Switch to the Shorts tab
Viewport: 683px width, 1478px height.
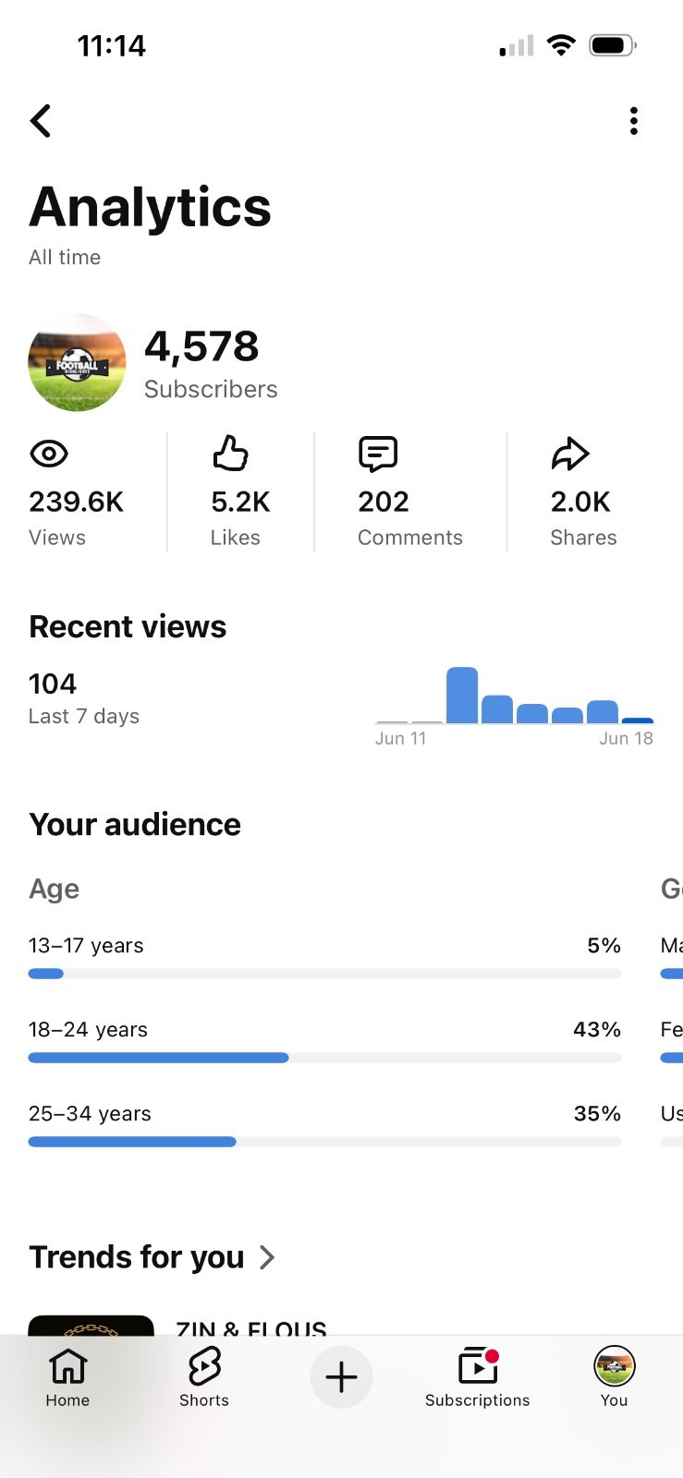click(204, 1377)
